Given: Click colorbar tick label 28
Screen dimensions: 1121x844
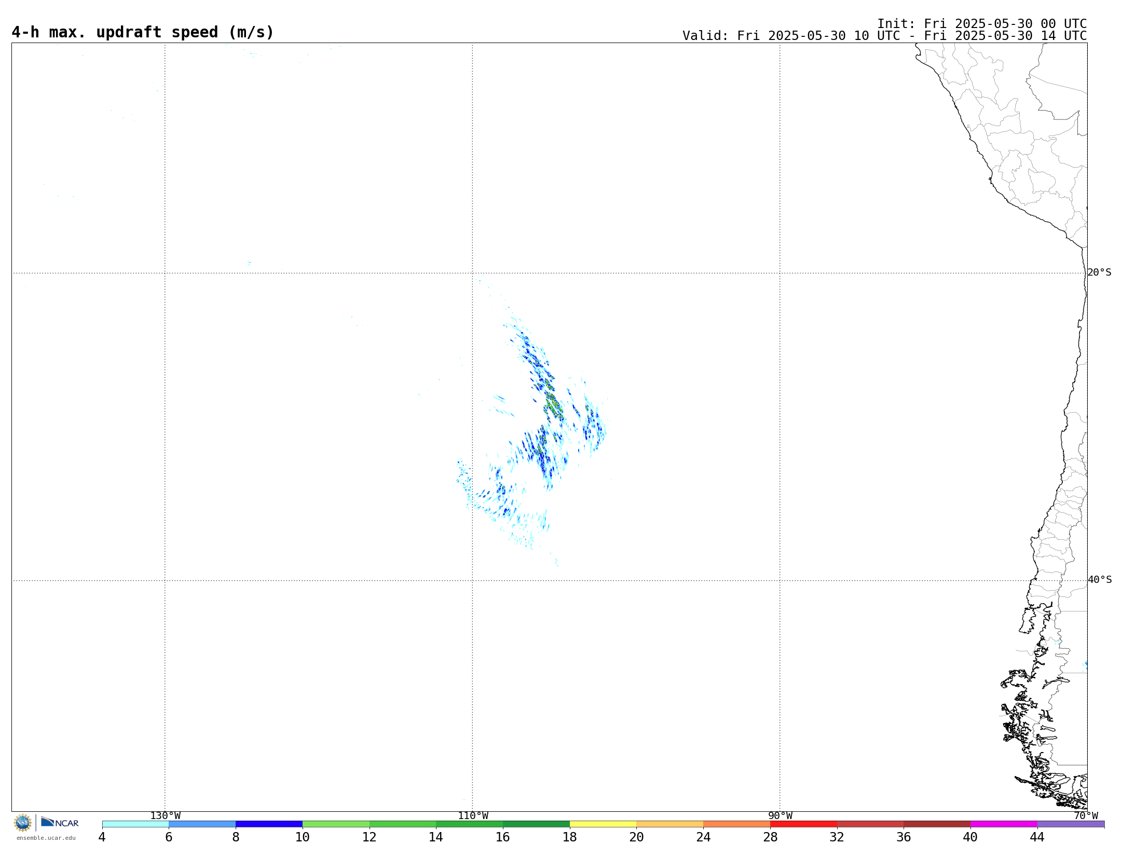Looking at the screenshot, I should click(770, 837).
